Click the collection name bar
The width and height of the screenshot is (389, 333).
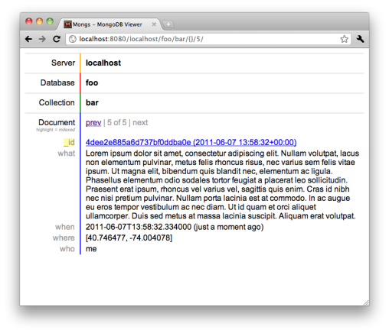coord(92,102)
